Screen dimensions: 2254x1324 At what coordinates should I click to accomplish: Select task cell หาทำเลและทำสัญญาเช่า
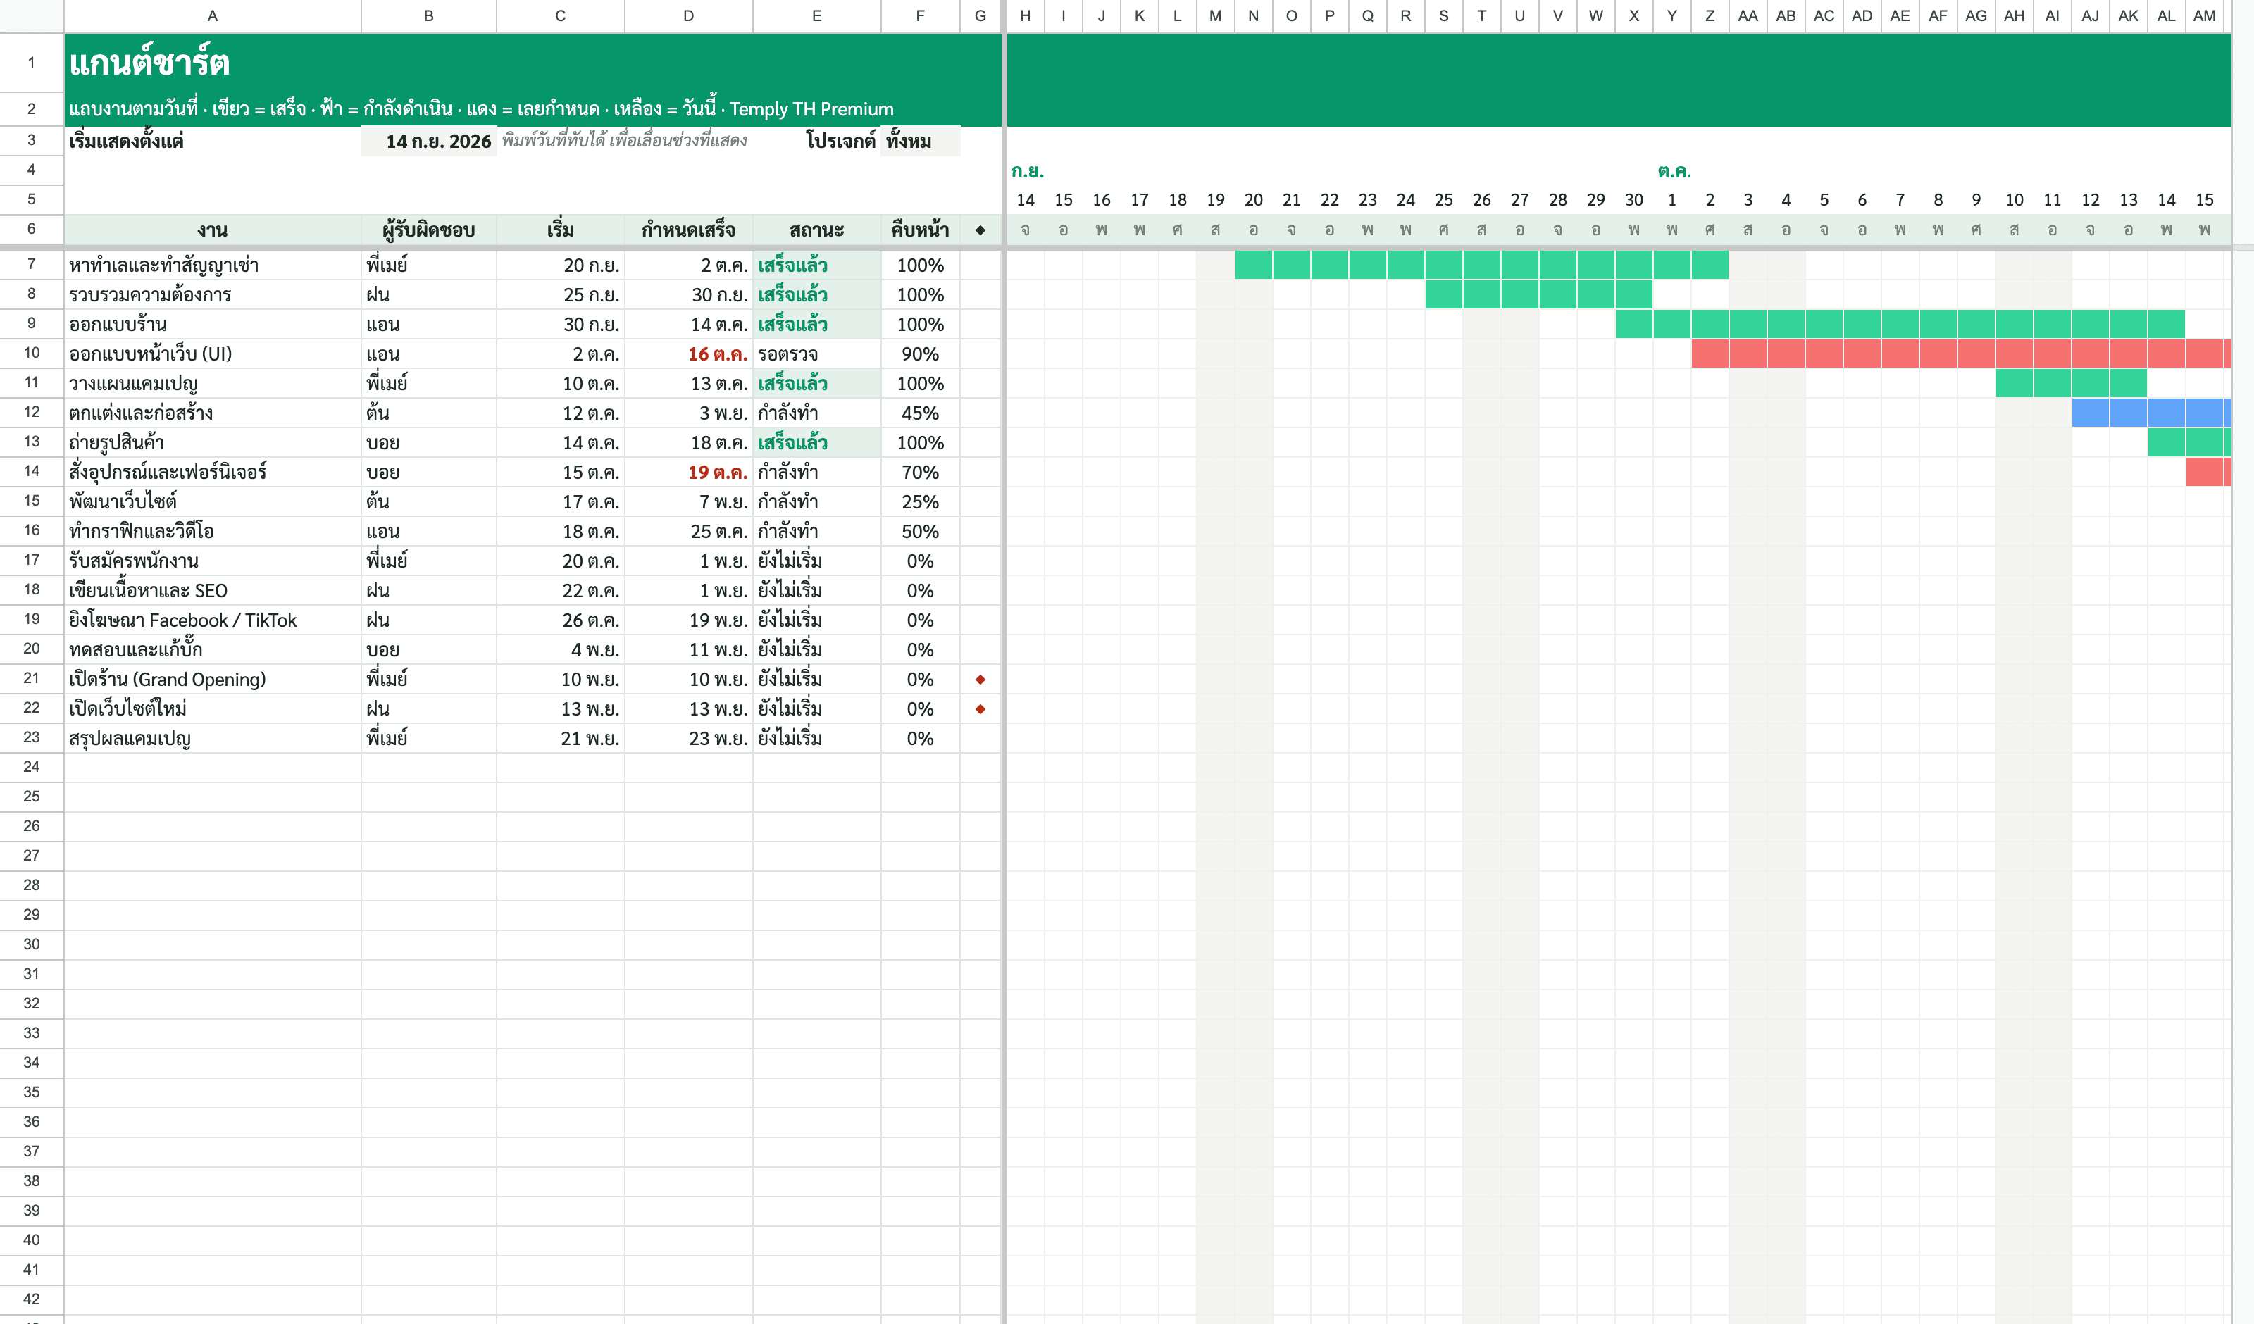(212, 266)
